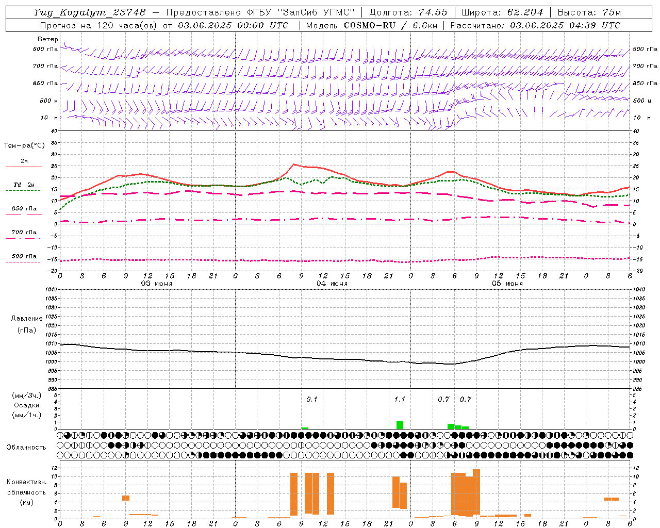Image resolution: width=660 pixels, height=528 pixels.
Task: Click the Облачность panel label
Action: tap(26, 447)
